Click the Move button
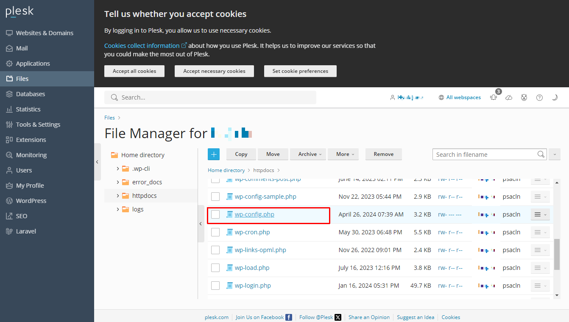569x322 pixels. click(273, 154)
